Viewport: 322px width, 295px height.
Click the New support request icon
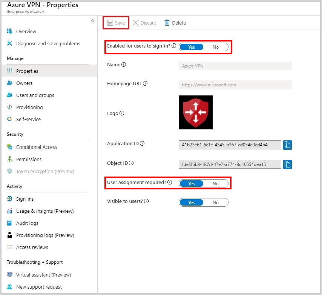(9, 286)
